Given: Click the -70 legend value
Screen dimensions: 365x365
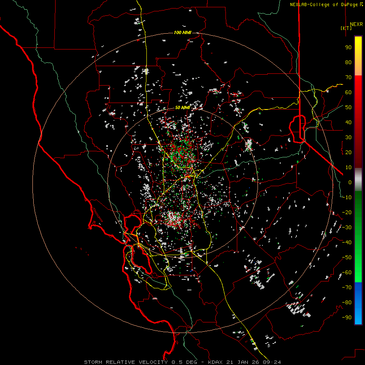Looking at the screenshot, I should tap(347, 288).
